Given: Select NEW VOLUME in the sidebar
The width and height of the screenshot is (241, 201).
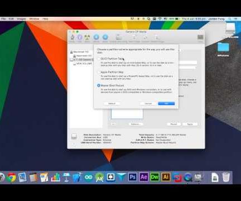Looking at the screenshot, I should (83, 64).
